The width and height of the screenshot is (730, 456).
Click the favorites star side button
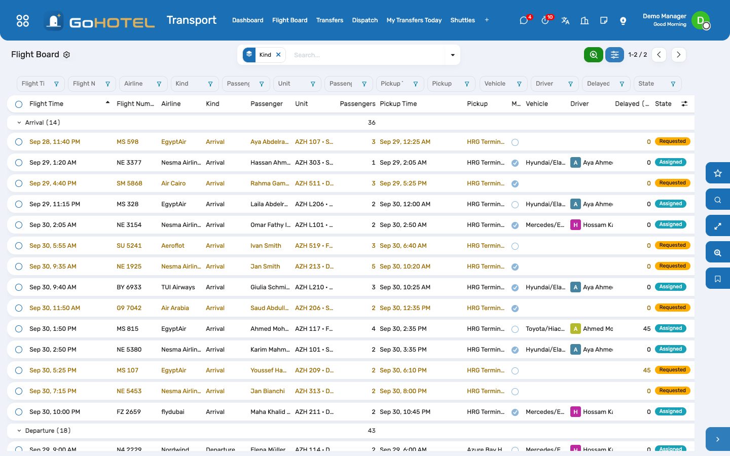pyautogui.click(x=718, y=173)
